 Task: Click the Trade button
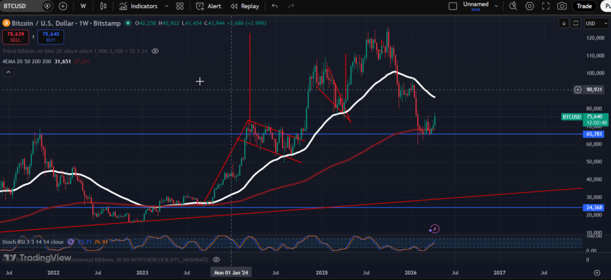[x=584, y=6]
